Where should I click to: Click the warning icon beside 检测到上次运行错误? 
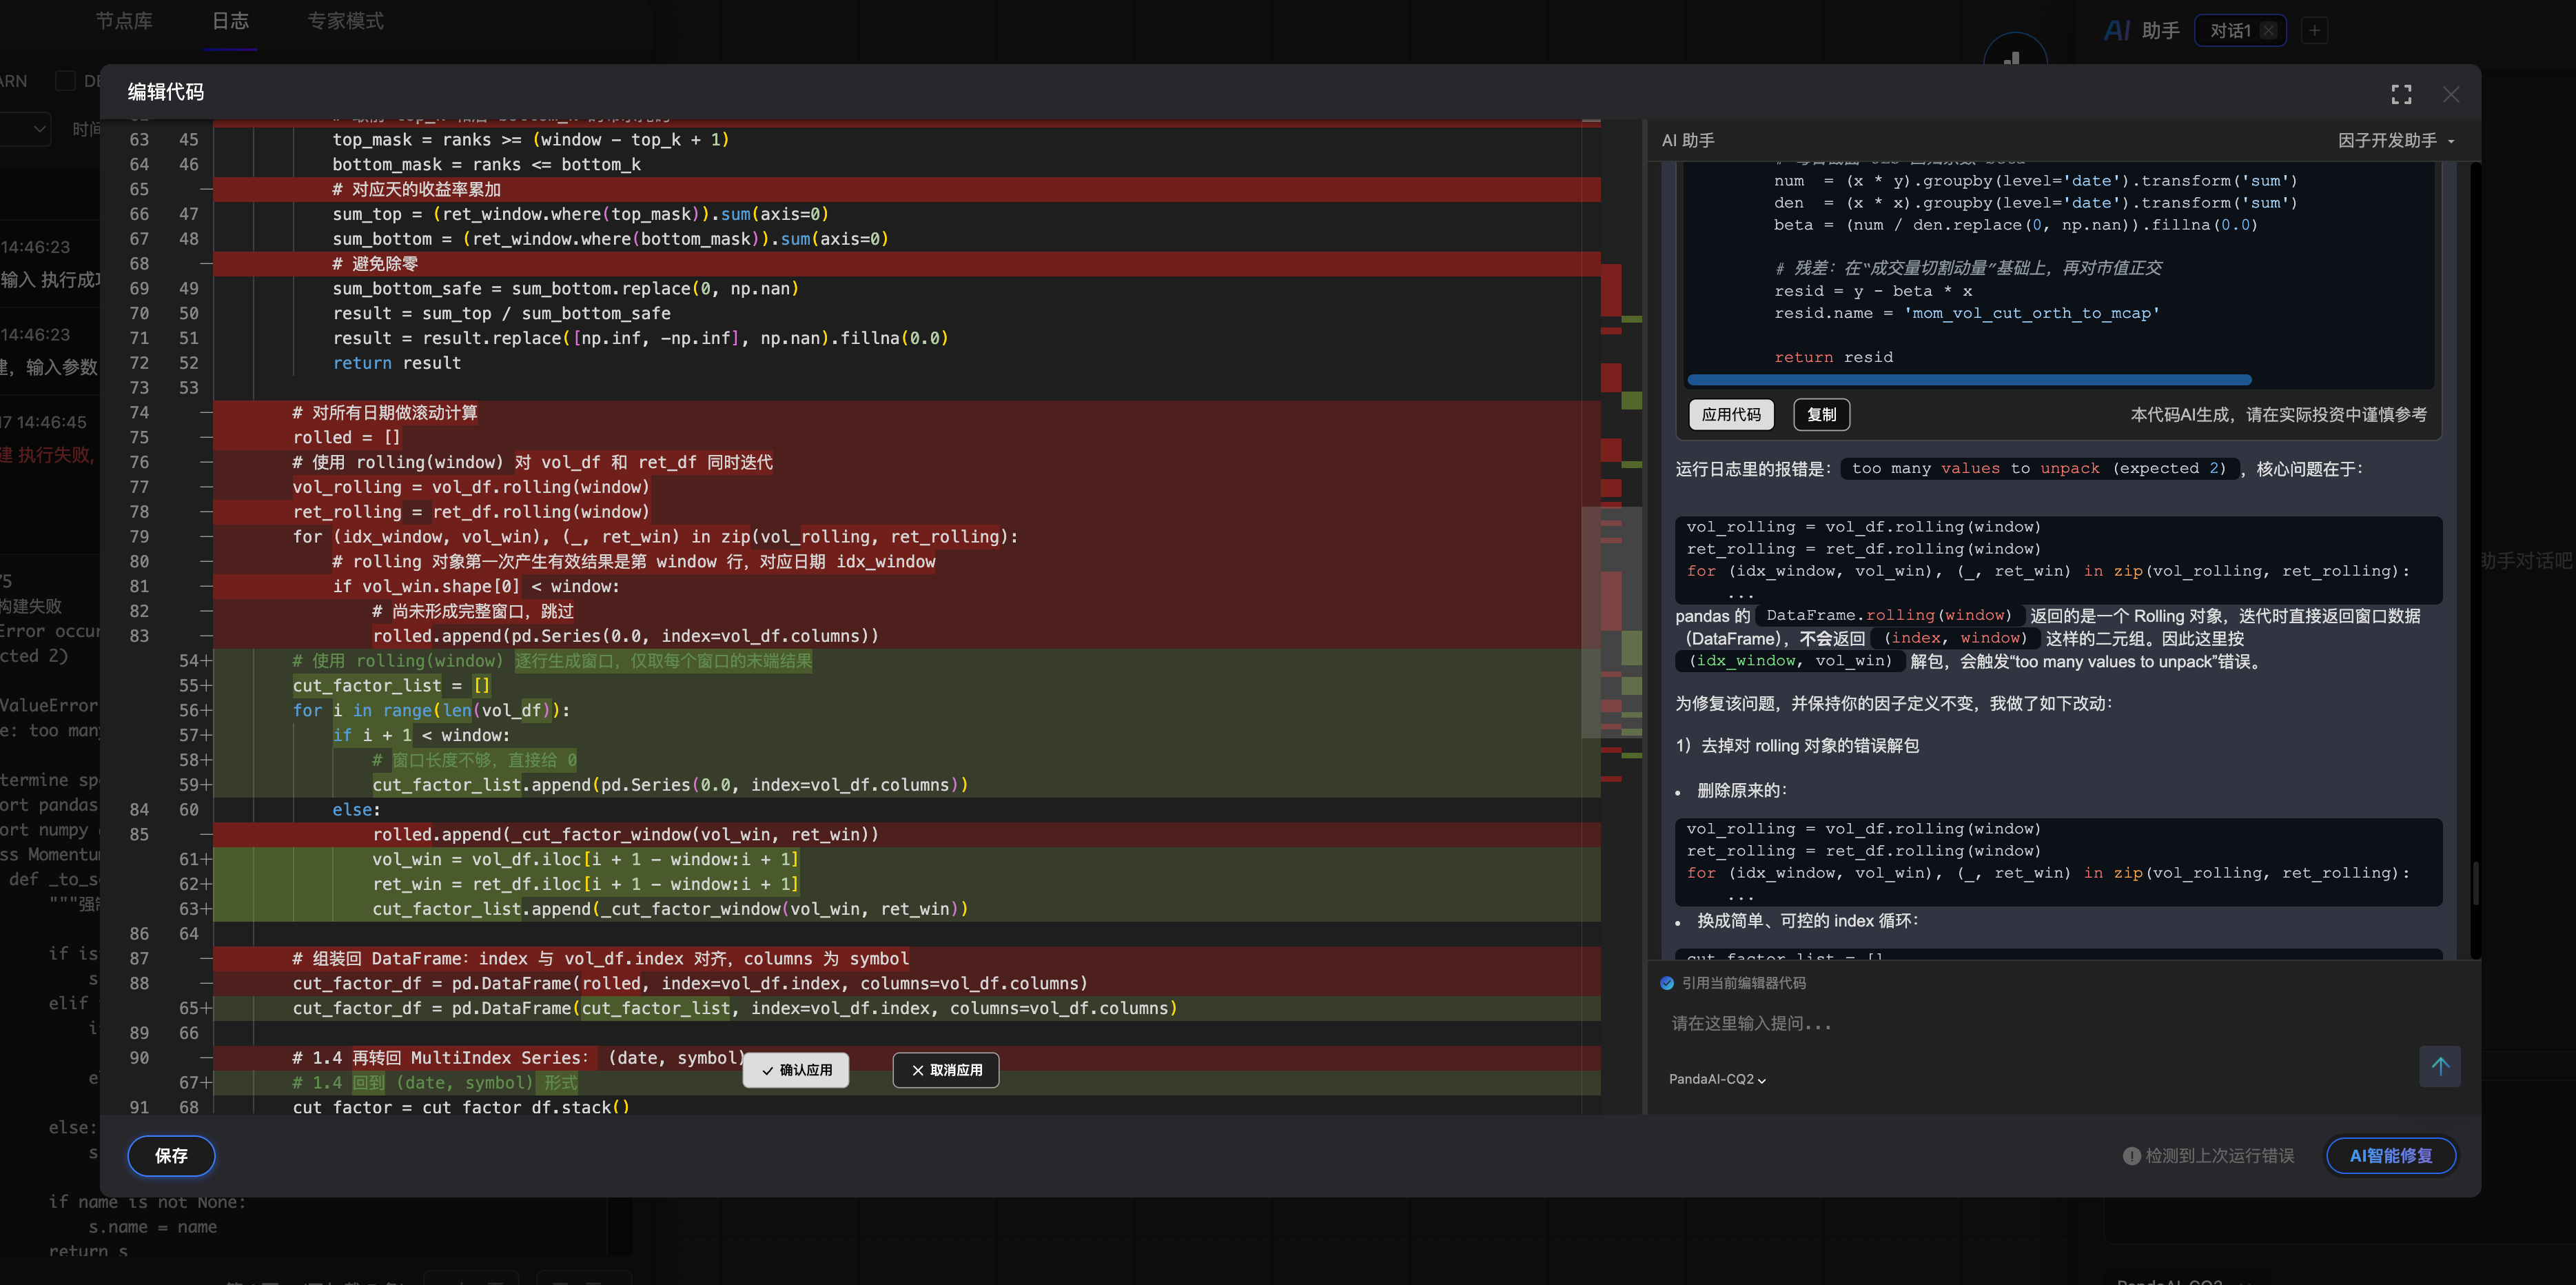coord(2131,1156)
